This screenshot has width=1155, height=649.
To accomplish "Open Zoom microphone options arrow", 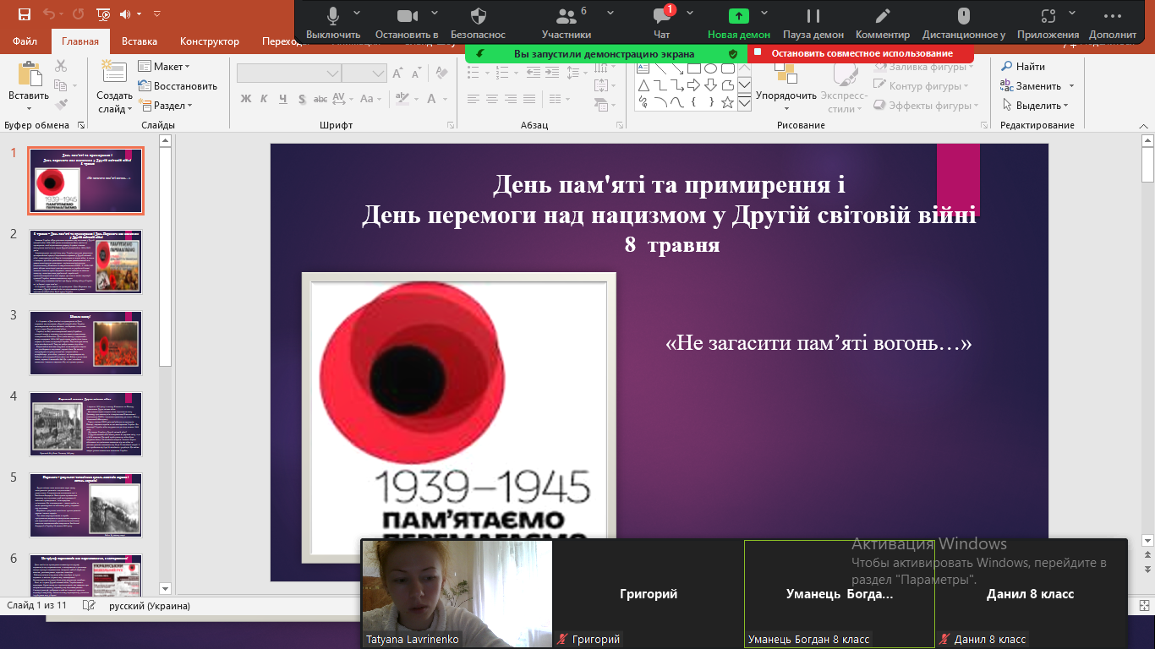I will pos(356,13).
